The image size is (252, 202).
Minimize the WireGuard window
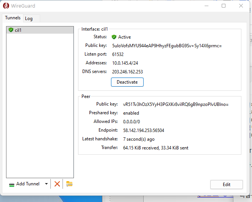[207, 6]
